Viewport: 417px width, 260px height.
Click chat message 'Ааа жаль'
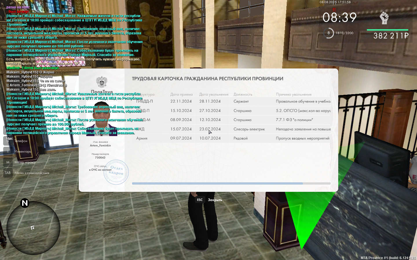click(x=31, y=90)
